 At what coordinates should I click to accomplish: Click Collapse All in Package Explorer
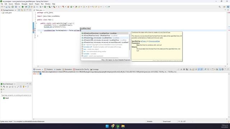tap(19, 10)
